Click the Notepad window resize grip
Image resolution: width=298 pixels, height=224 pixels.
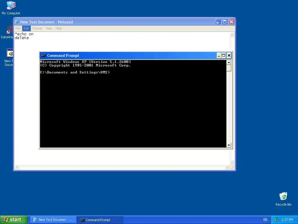coord(232,168)
